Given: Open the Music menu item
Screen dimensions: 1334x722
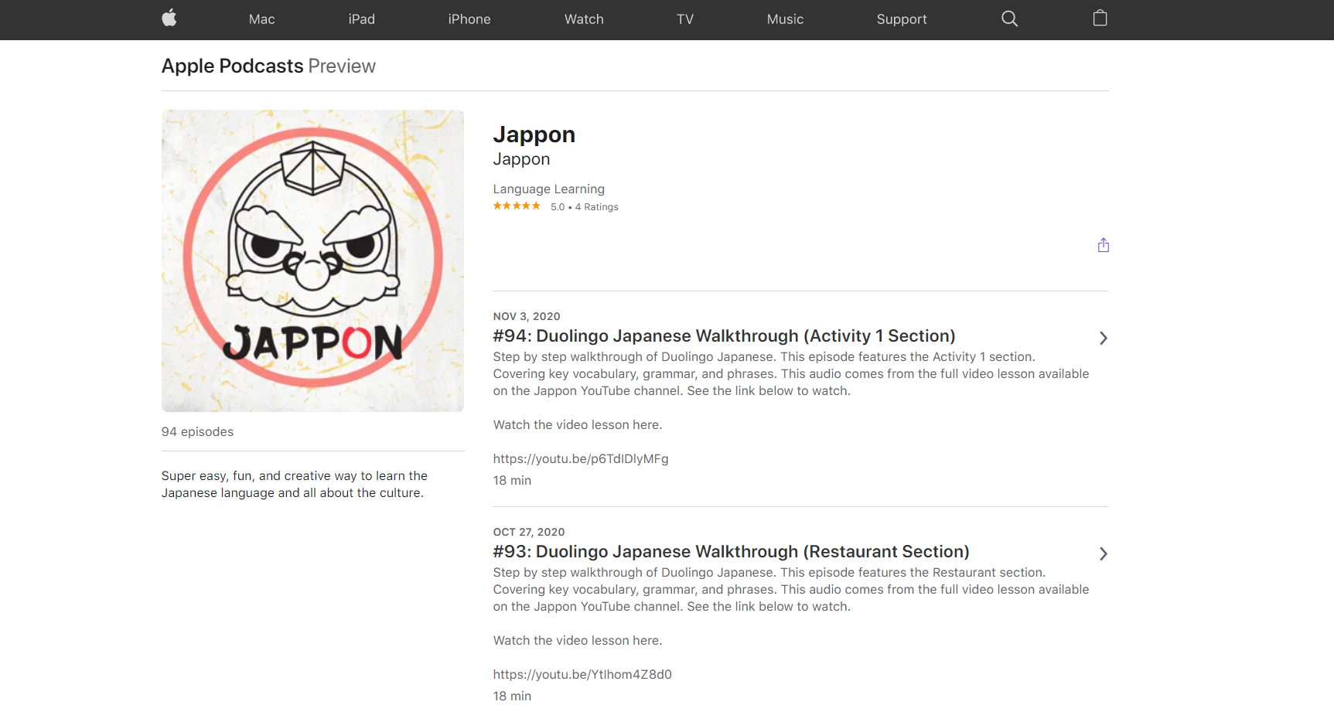Looking at the screenshot, I should (785, 19).
